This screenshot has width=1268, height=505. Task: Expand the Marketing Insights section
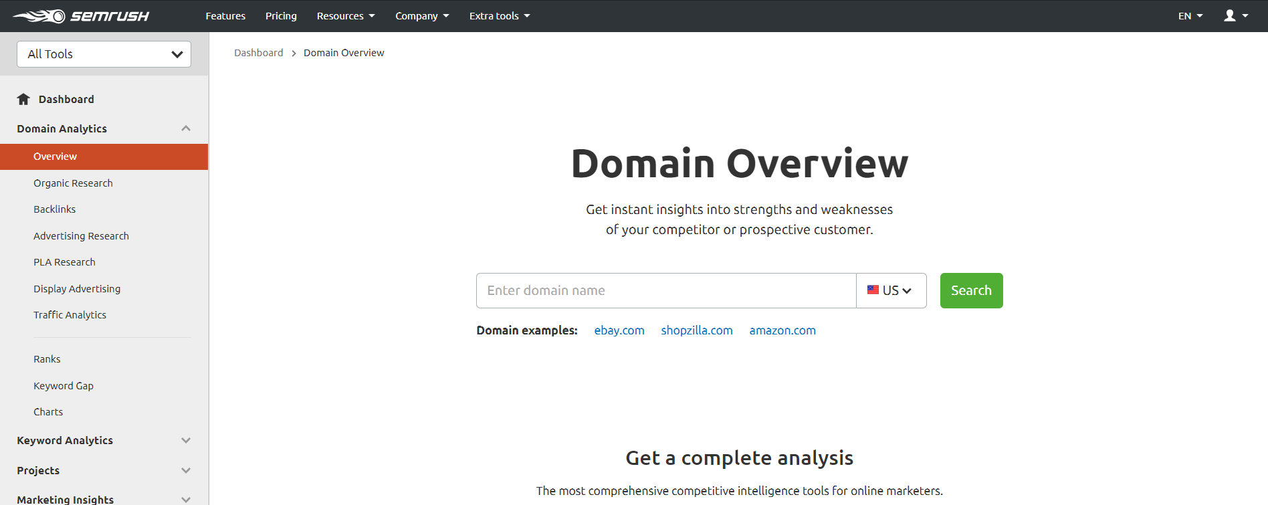pyautogui.click(x=104, y=499)
